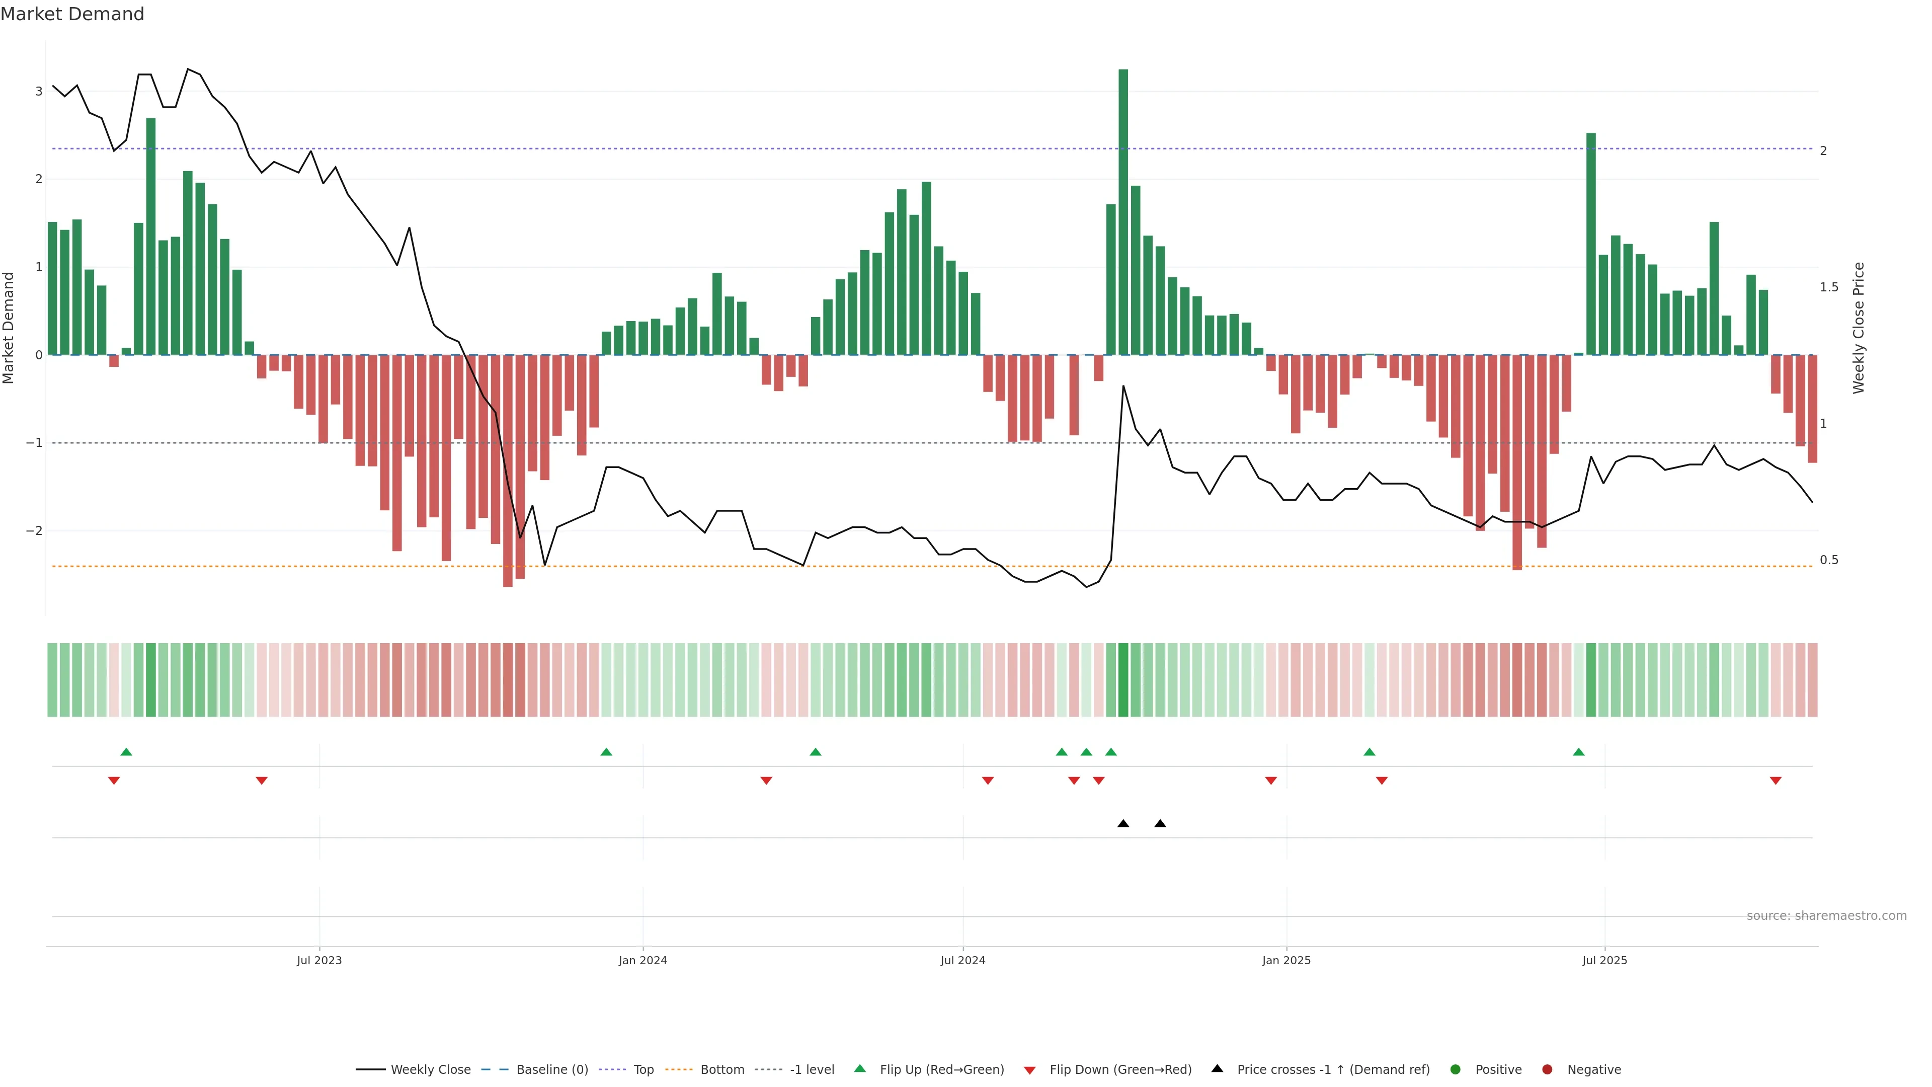This screenshot has width=1932, height=1087.
Task: Toggle the Top legend entry
Action: click(643, 1070)
